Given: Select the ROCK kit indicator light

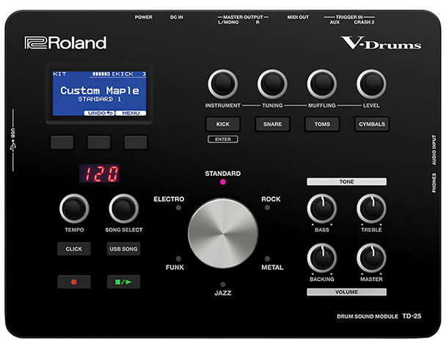Looking at the screenshot, I should (267, 207).
